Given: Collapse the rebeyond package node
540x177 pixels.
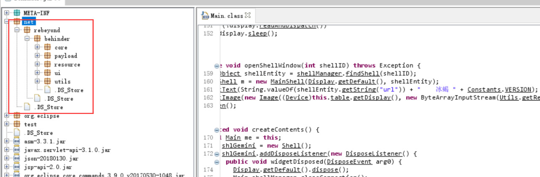Looking at the screenshot, I should pyautogui.click(x=17, y=30).
